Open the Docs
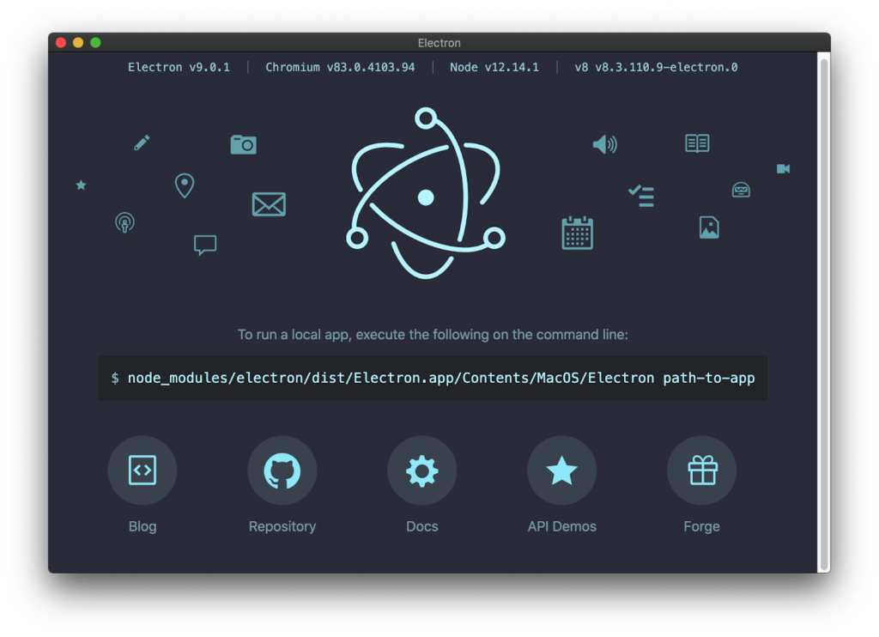 click(x=421, y=470)
